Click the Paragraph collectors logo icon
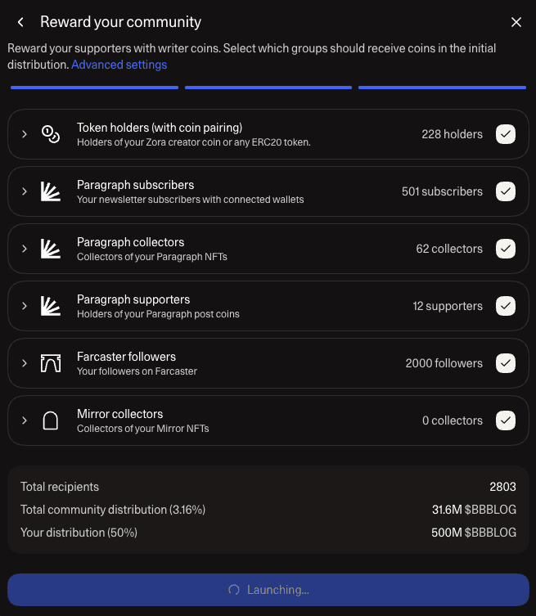 point(51,249)
